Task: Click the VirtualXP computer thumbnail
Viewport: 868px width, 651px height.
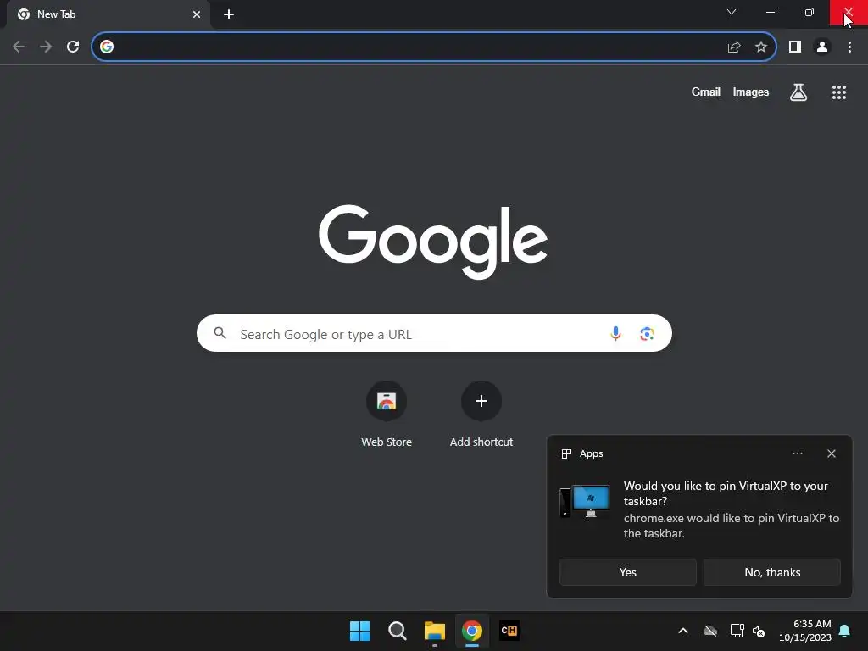Action: [585, 501]
